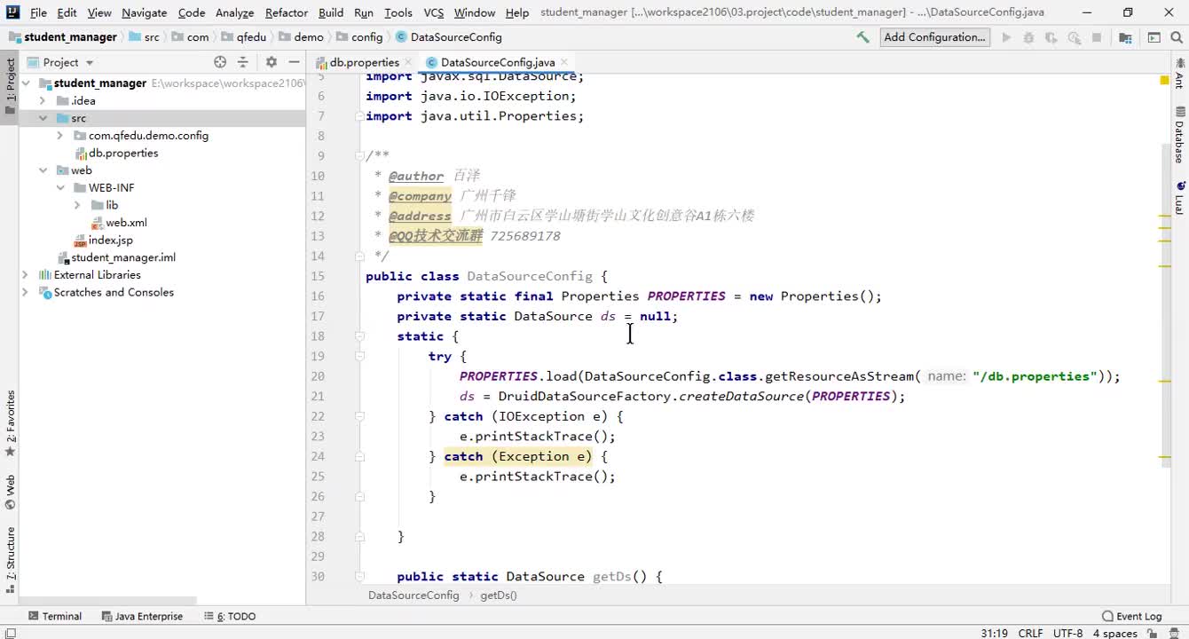The image size is (1189, 639).
Task: Open the Database tool window
Action: pyautogui.click(x=1180, y=136)
